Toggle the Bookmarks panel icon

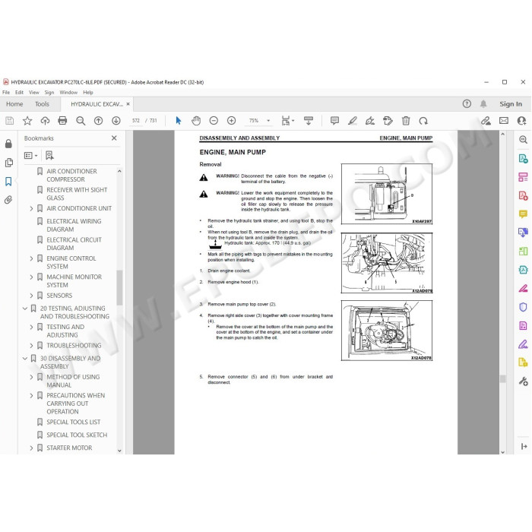[x=8, y=182]
